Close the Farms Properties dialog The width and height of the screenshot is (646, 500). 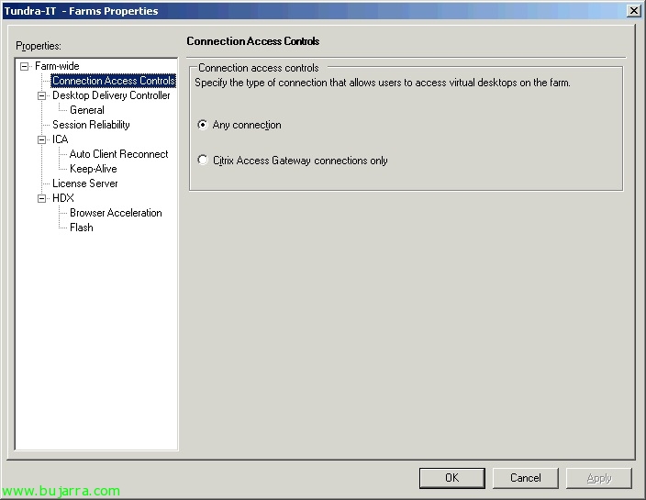click(633, 11)
